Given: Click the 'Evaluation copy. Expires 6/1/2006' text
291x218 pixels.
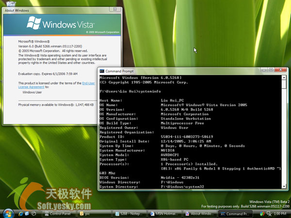Looking at the screenshot, I should point(48,74).
